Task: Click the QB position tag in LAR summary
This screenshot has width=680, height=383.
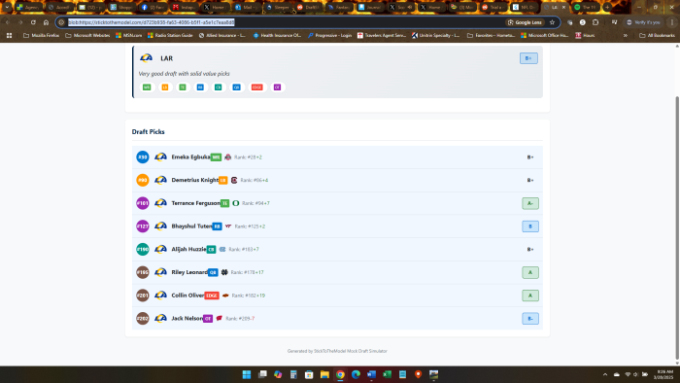Action: pyautogui.click(x=236, y=87)
